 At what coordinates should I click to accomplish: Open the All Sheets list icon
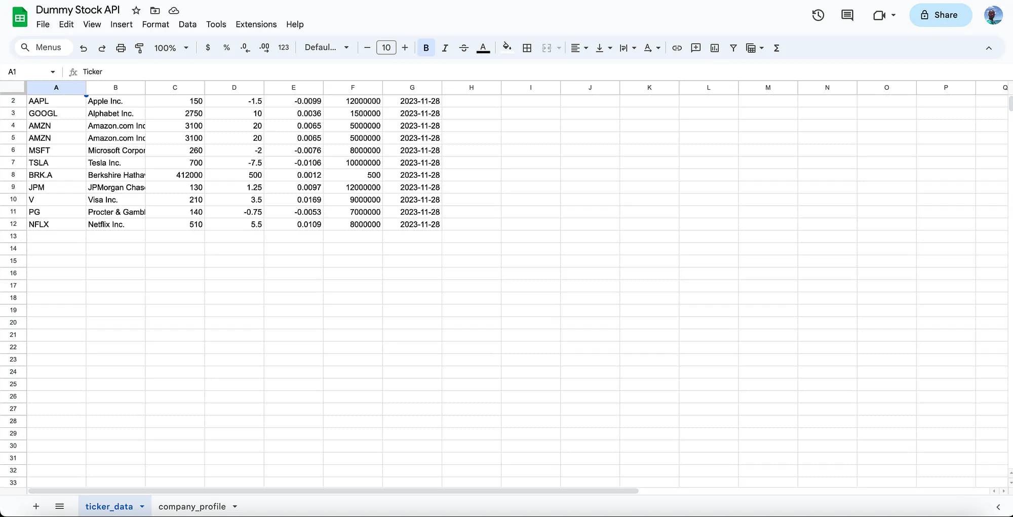coord(59,506)
